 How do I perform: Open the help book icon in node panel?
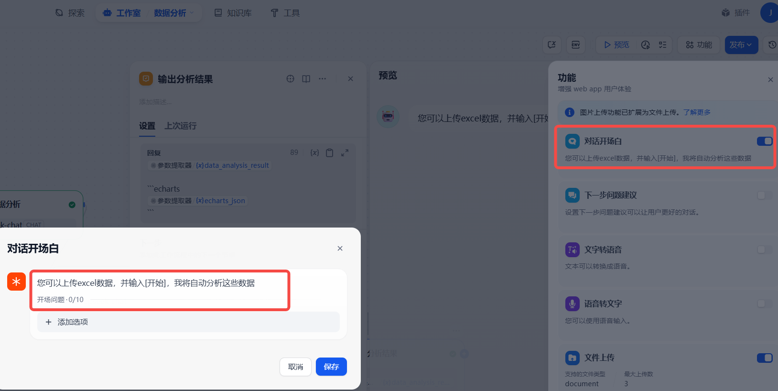coord(306,79)
